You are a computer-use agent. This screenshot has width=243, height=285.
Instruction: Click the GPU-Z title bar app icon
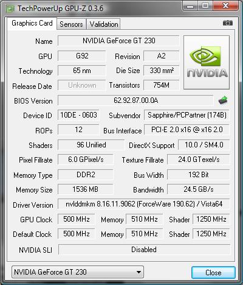pos(10,9)
